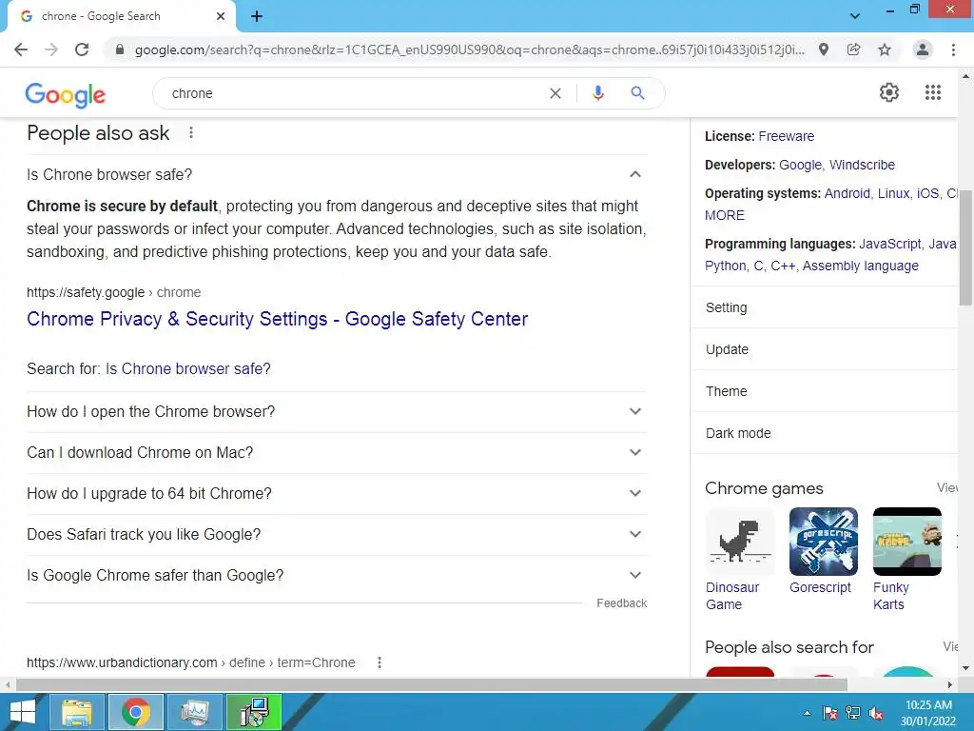Open the Android operating system link
The image size is (974, 731).
(847, 193)
